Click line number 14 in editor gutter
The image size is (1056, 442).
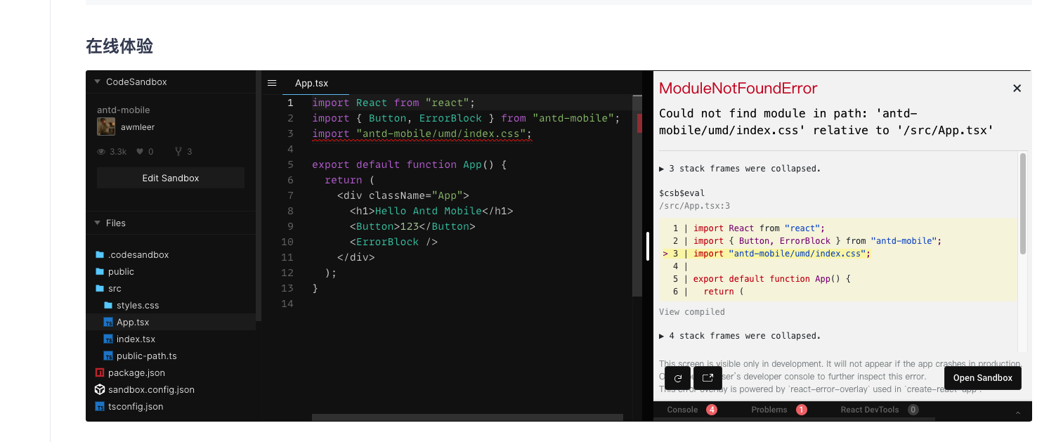coord(287,304)
